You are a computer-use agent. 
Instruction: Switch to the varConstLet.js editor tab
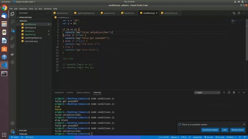170,13
